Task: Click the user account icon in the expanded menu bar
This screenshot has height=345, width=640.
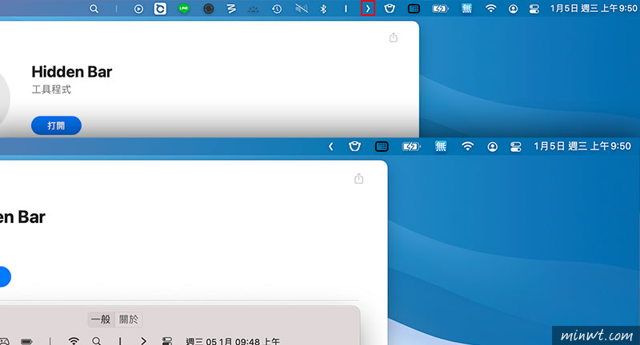Action: click(x=513, y=9)
